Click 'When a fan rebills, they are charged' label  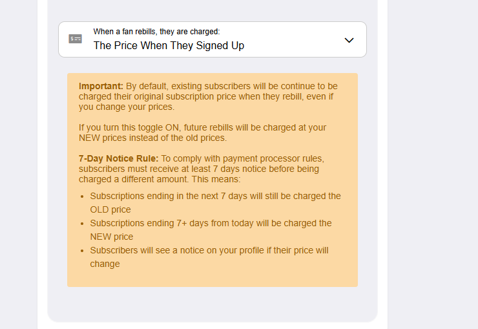tap(156, 31)
